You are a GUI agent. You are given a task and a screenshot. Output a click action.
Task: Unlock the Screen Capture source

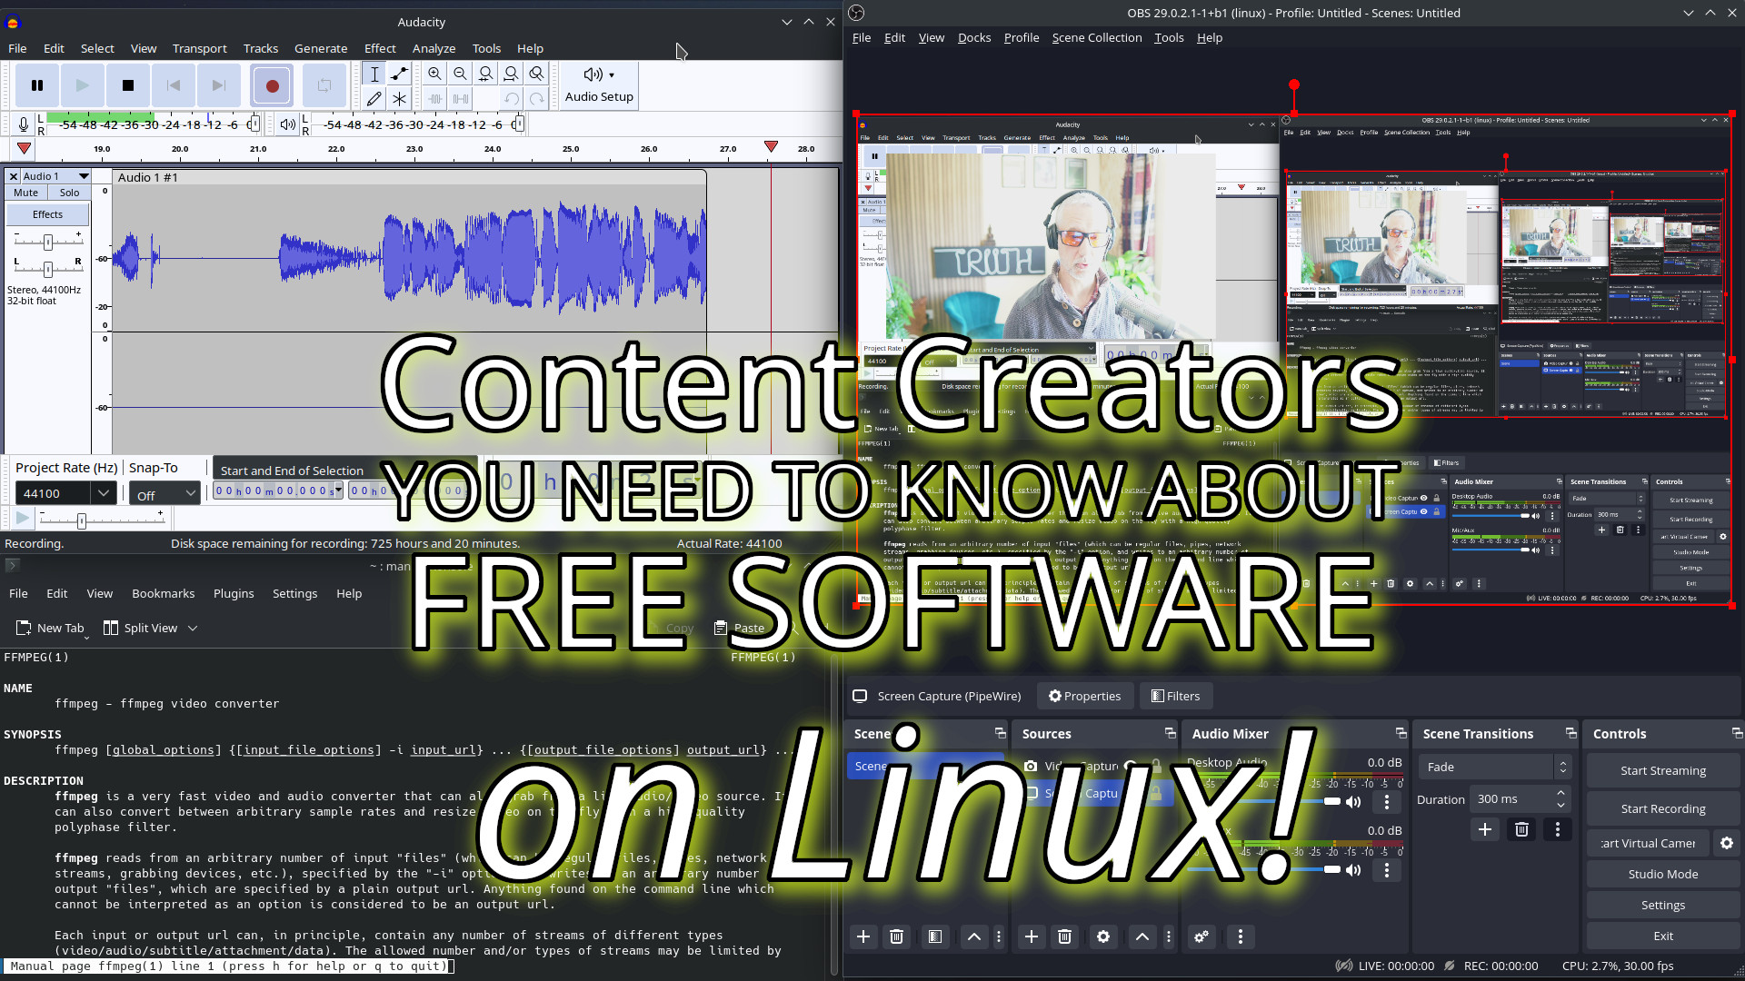tap(1156, 793)
